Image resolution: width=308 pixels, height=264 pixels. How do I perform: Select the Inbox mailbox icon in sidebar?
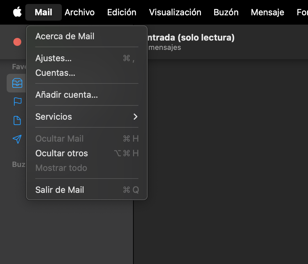tap(17, 83)
